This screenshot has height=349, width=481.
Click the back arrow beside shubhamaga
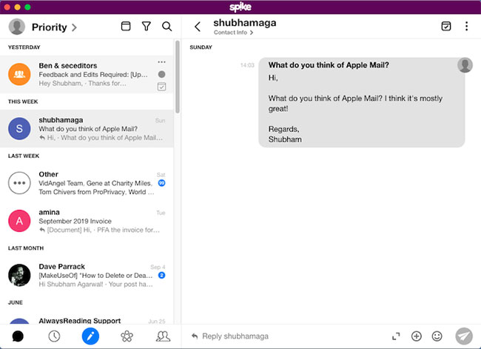click(x=197, y=27)
